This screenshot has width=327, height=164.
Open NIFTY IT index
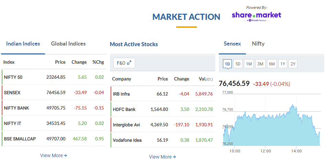pyautogui.click(x=12, y=123)
